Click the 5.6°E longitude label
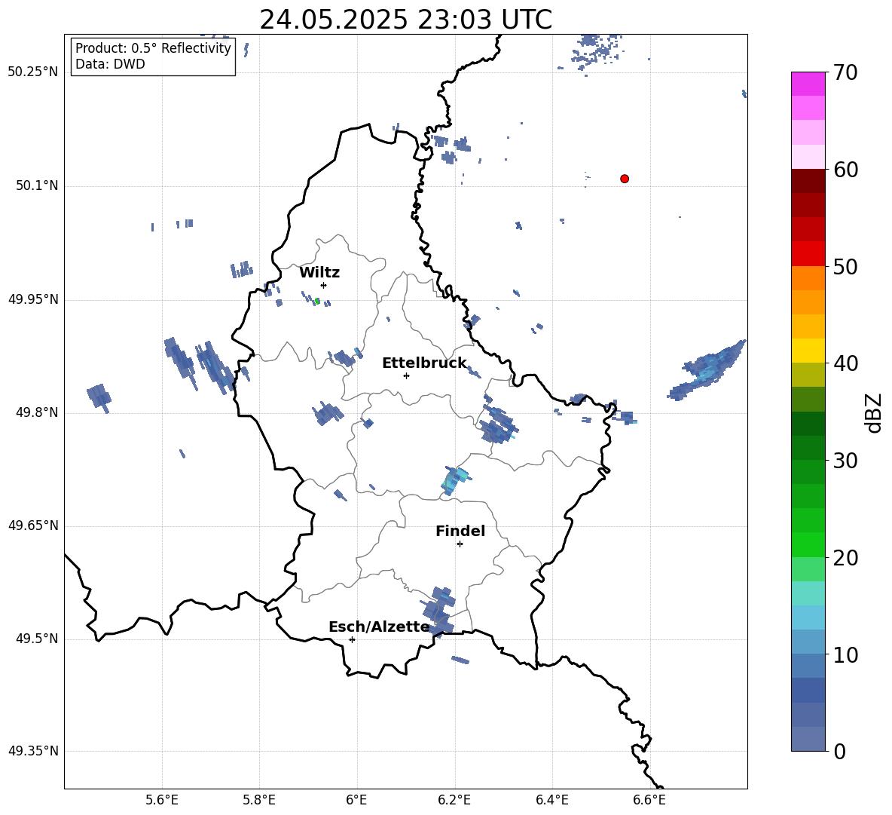The image size is (892, 815). (x=162, y=800)
